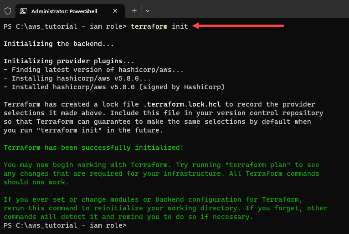Screen dimensions: 349x234
Task: Select the Administrator: PowerShell tab
Action: pyautogui.click(x=70, y=11)
